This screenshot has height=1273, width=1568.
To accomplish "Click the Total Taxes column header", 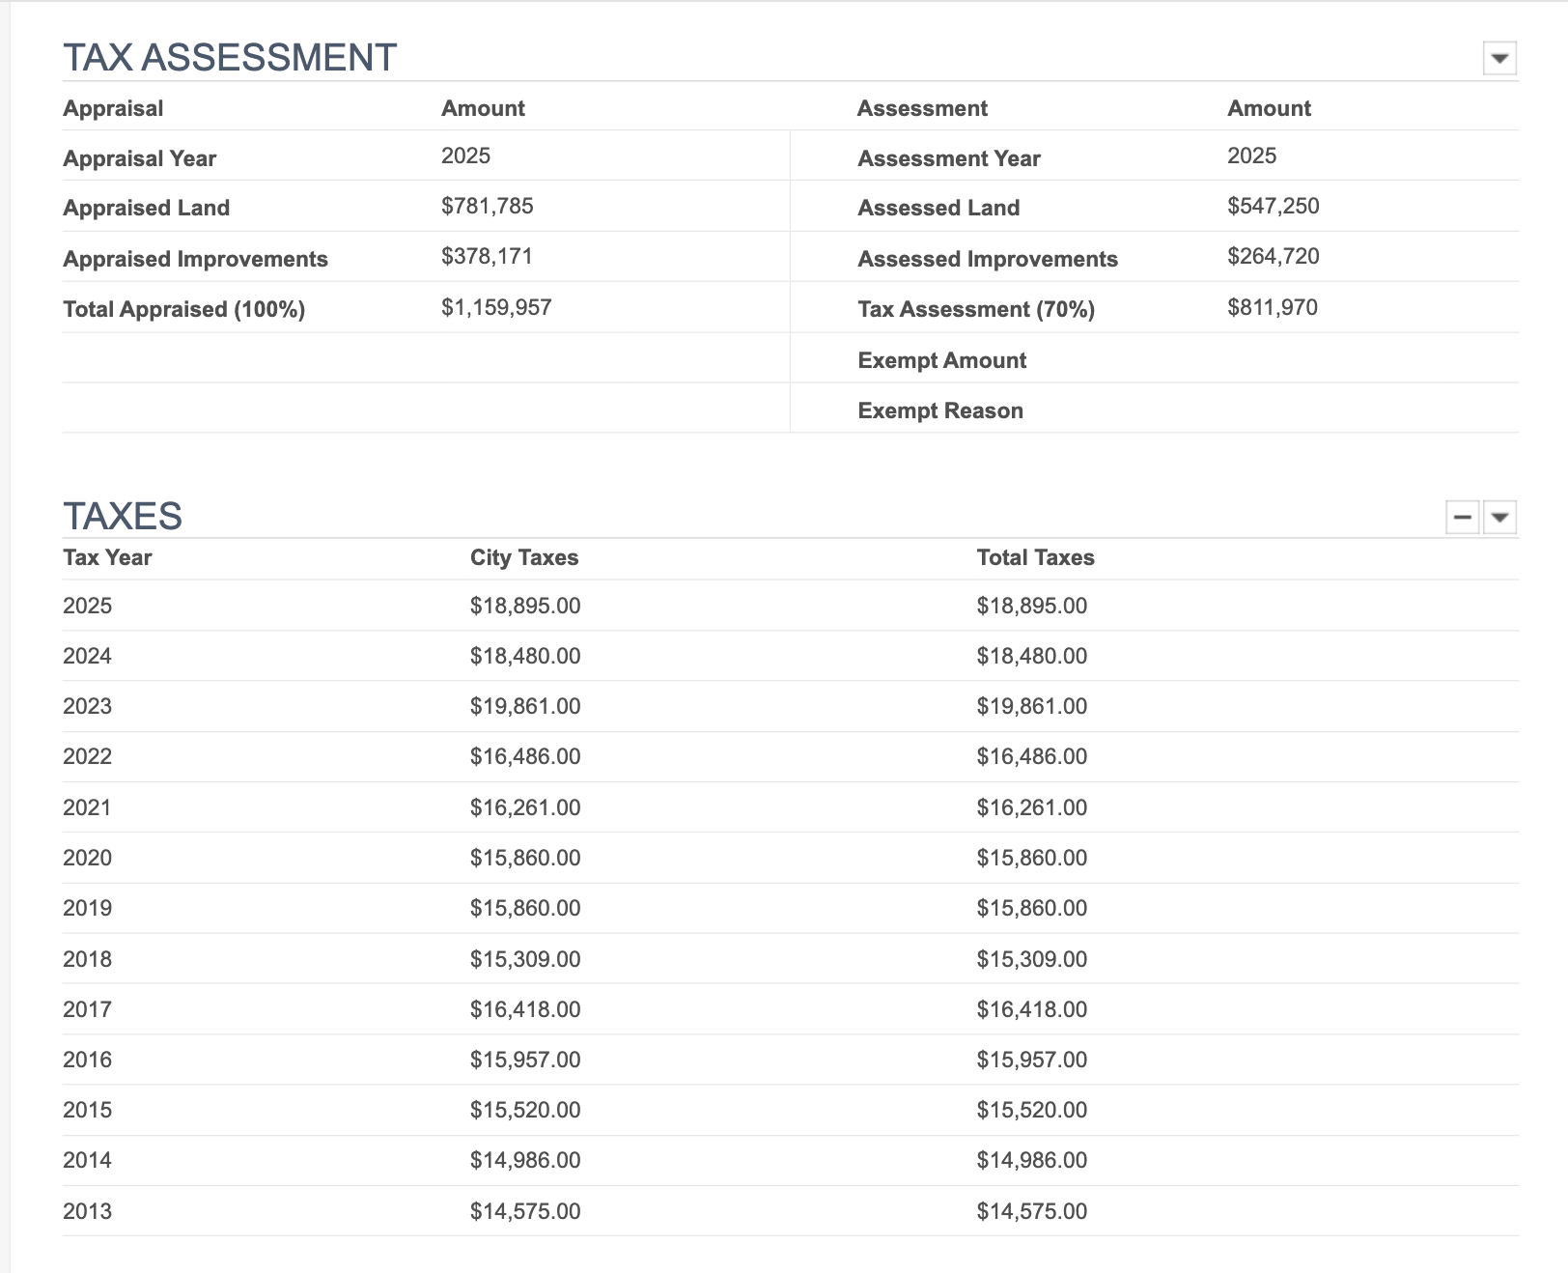I will [x=1036, y=557].
